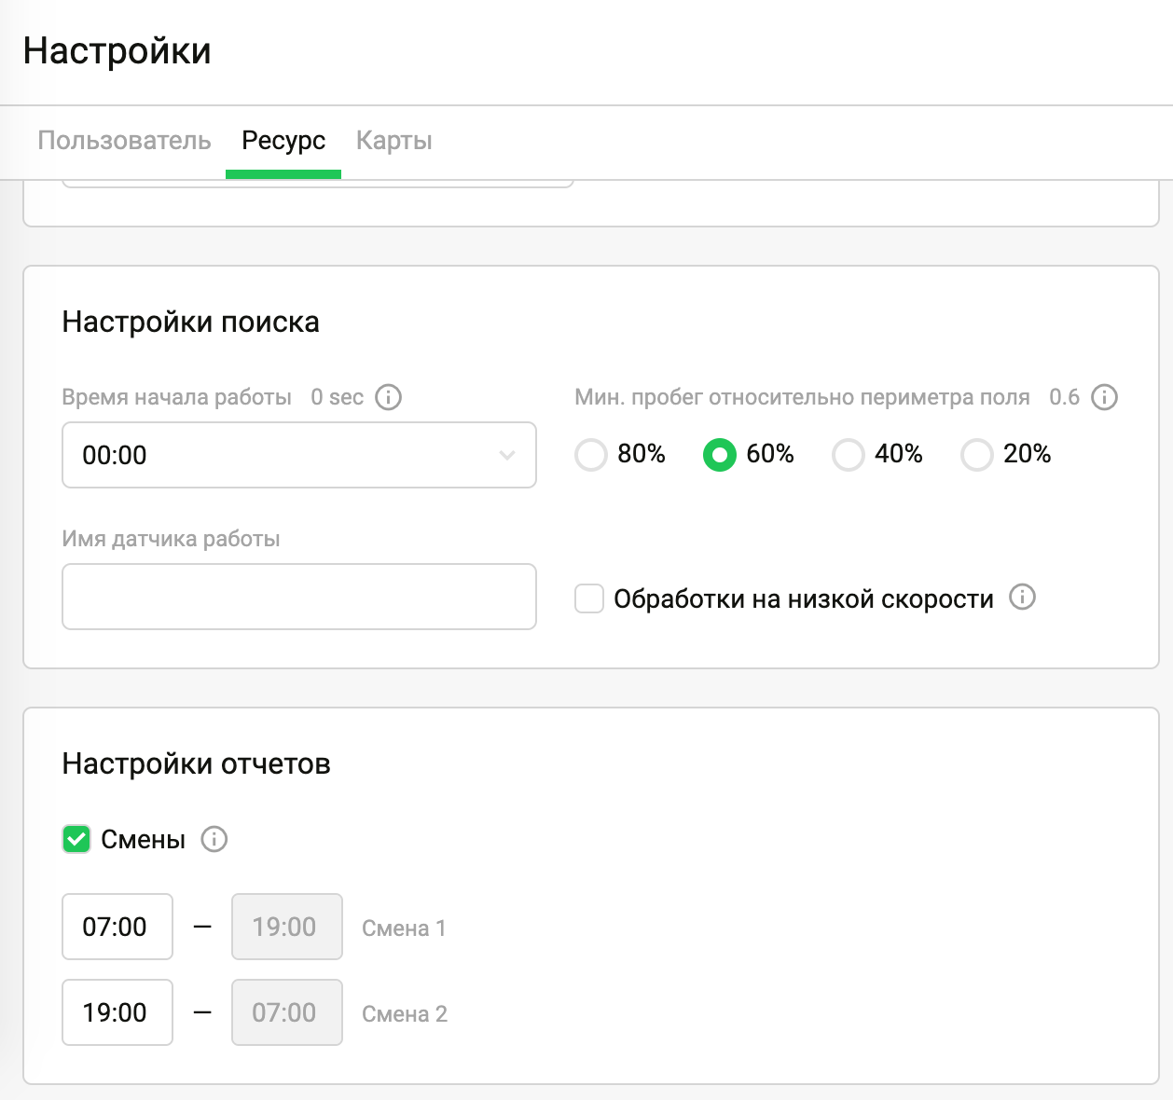The height and width of the screenshot is (1100, 1173).
Task: Pick the 20% radio option
Action: [x=977, y=455]
